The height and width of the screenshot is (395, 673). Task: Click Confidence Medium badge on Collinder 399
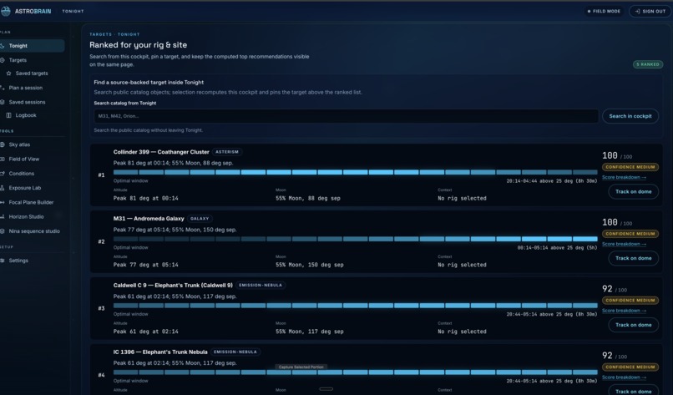tap(630, 167)
